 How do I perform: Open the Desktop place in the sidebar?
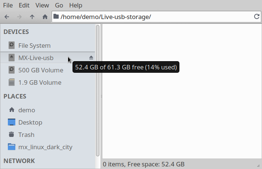tap(47, 122)
